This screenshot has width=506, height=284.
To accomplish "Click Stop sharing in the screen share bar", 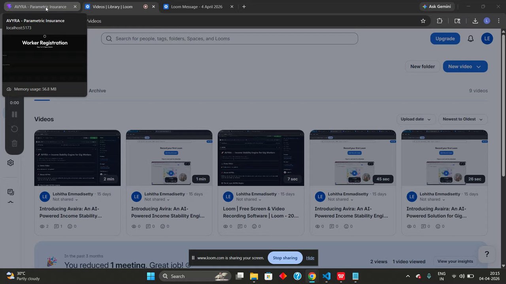I will pos(285,258).
